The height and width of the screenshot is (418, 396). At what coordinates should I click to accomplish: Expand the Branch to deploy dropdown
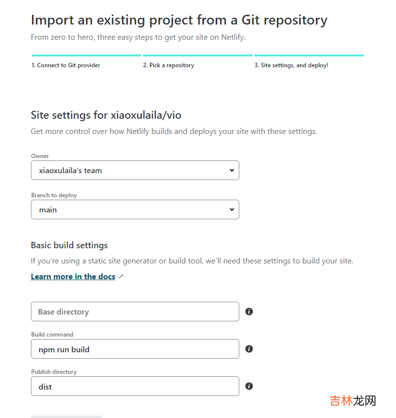135,209
